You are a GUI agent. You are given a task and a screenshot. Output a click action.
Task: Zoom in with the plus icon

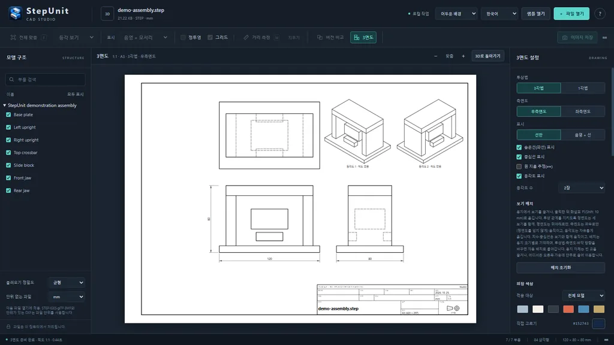(x=463, y=56)
